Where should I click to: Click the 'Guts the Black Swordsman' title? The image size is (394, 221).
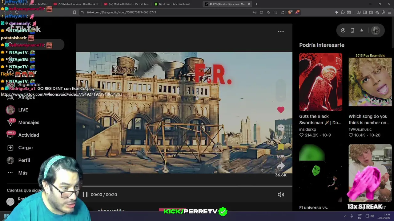point(320,119)
